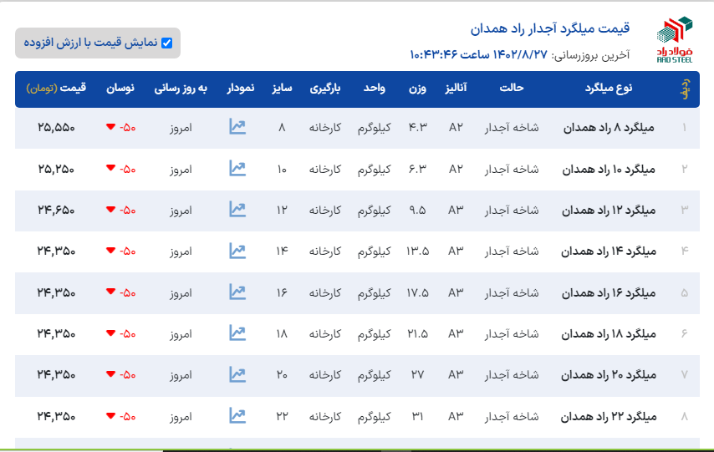
Task: Open chart icon for میلگرد 12 راد همدان
Action: click(x=237, y=210)
